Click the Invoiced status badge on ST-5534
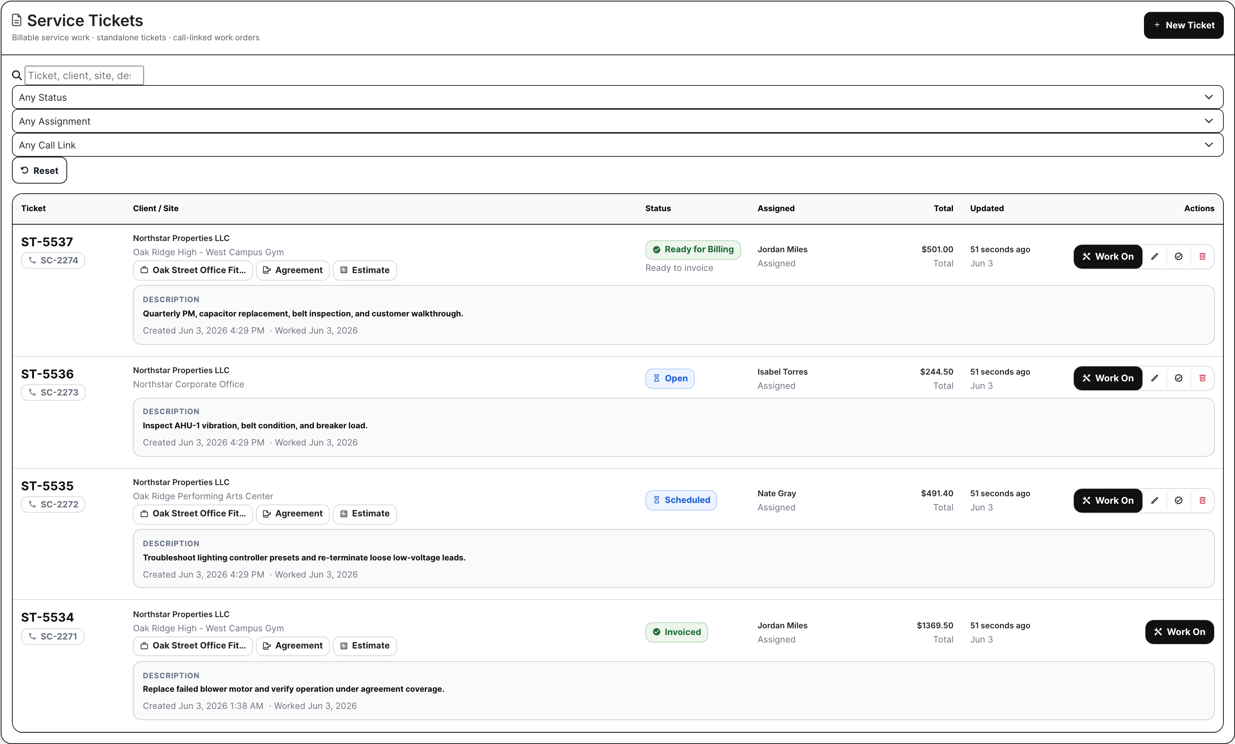This screenshot has height=744, width=1235. click(x=677, y=632)
